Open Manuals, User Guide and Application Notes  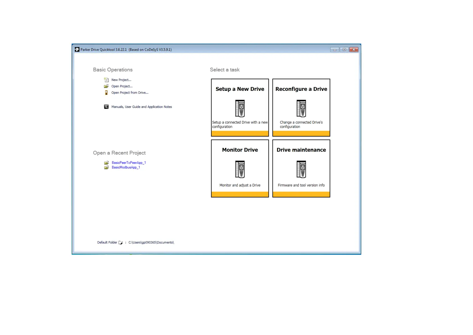pos(142,107)
